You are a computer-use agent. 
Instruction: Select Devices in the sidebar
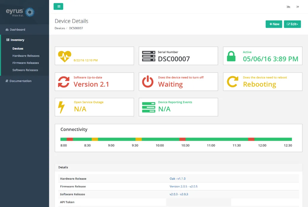[18, 48]
